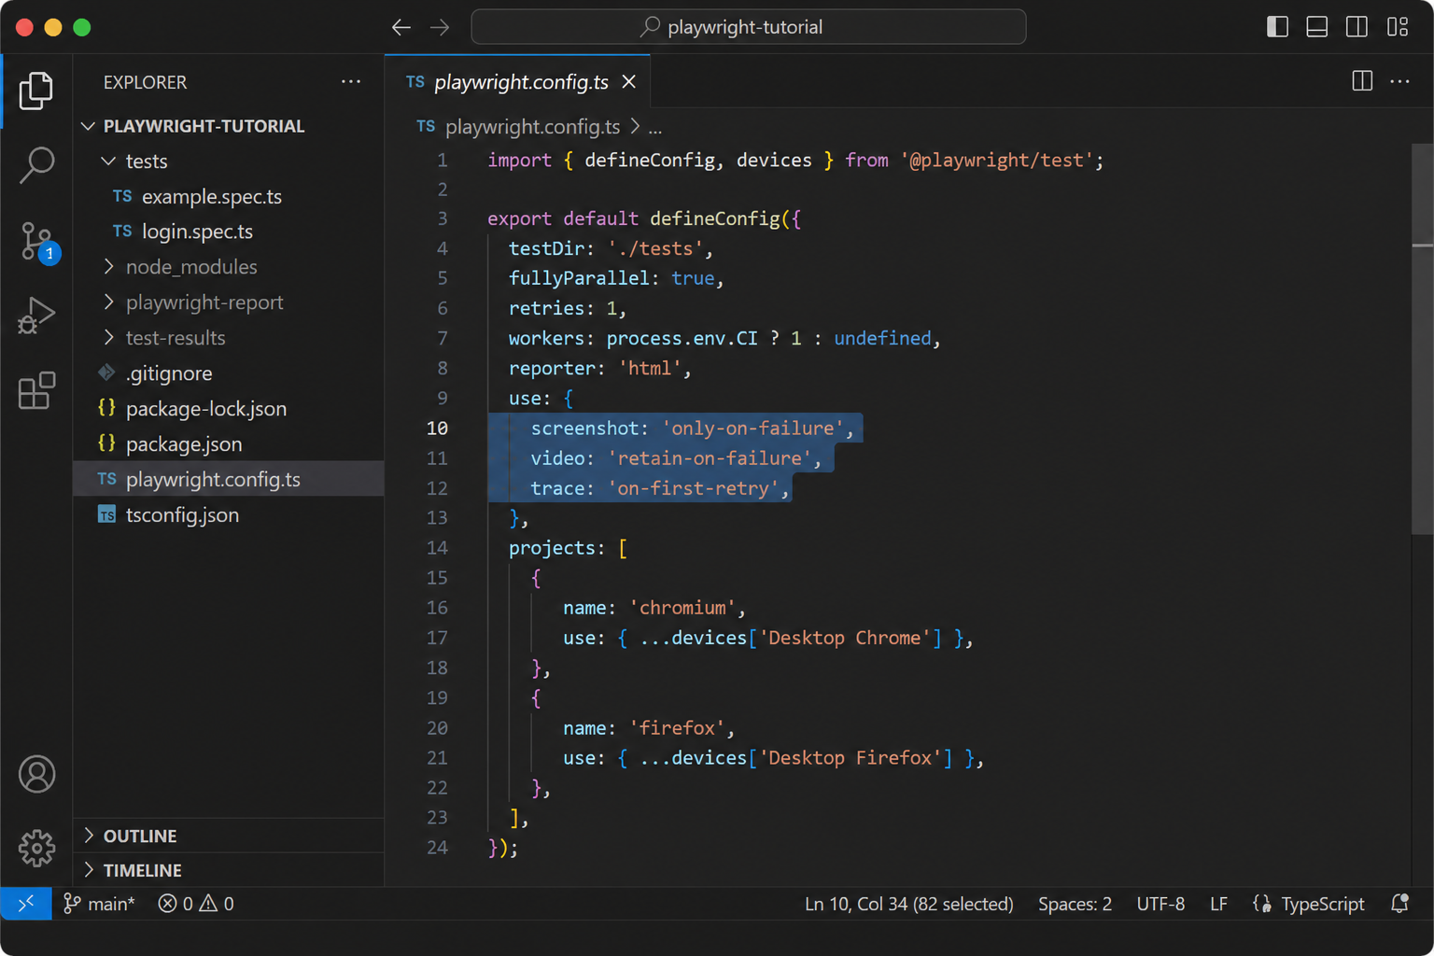This screenshot has width=1434, height=956.
Task: Open the notifications bell
Action: click(1399, 904)
